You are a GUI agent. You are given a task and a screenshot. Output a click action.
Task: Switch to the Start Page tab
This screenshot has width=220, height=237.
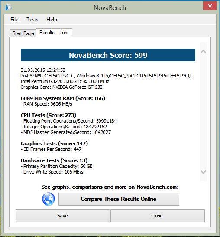coord(23,33)
